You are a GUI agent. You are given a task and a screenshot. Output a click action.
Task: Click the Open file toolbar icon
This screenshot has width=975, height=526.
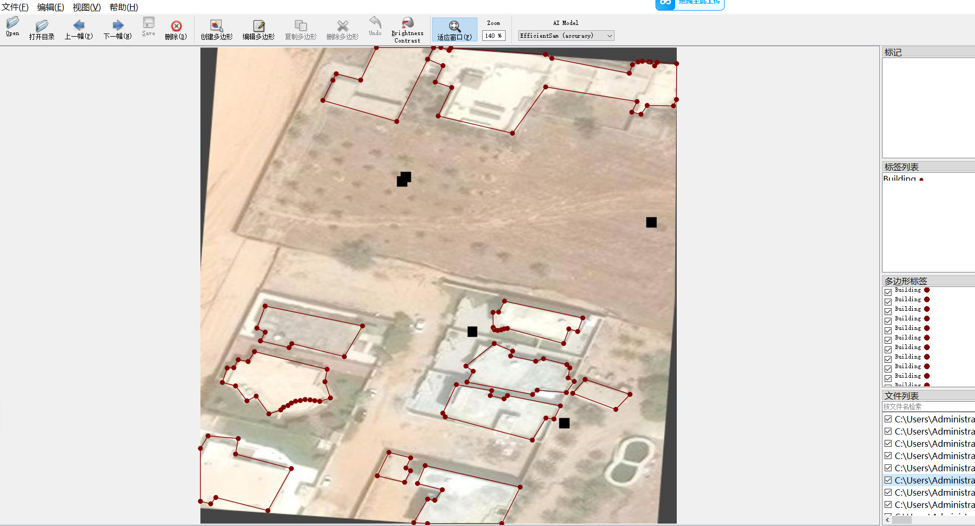[13, 27]
